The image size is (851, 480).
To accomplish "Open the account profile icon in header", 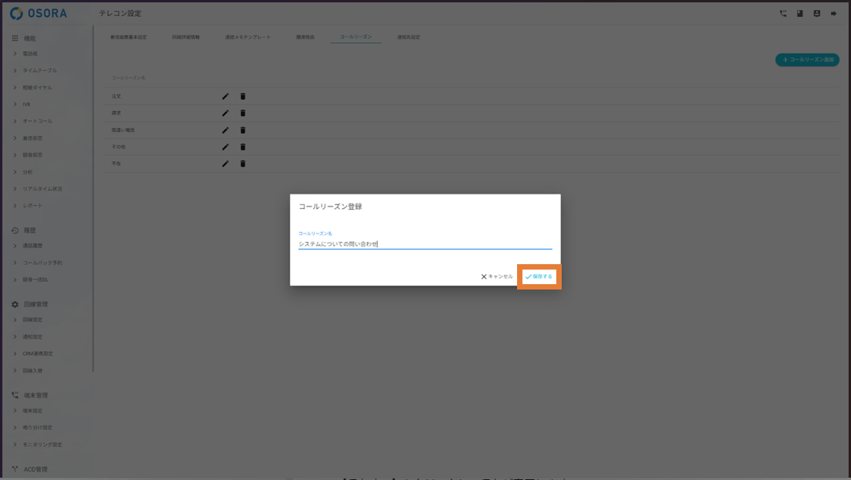I will tap(816, 14).
